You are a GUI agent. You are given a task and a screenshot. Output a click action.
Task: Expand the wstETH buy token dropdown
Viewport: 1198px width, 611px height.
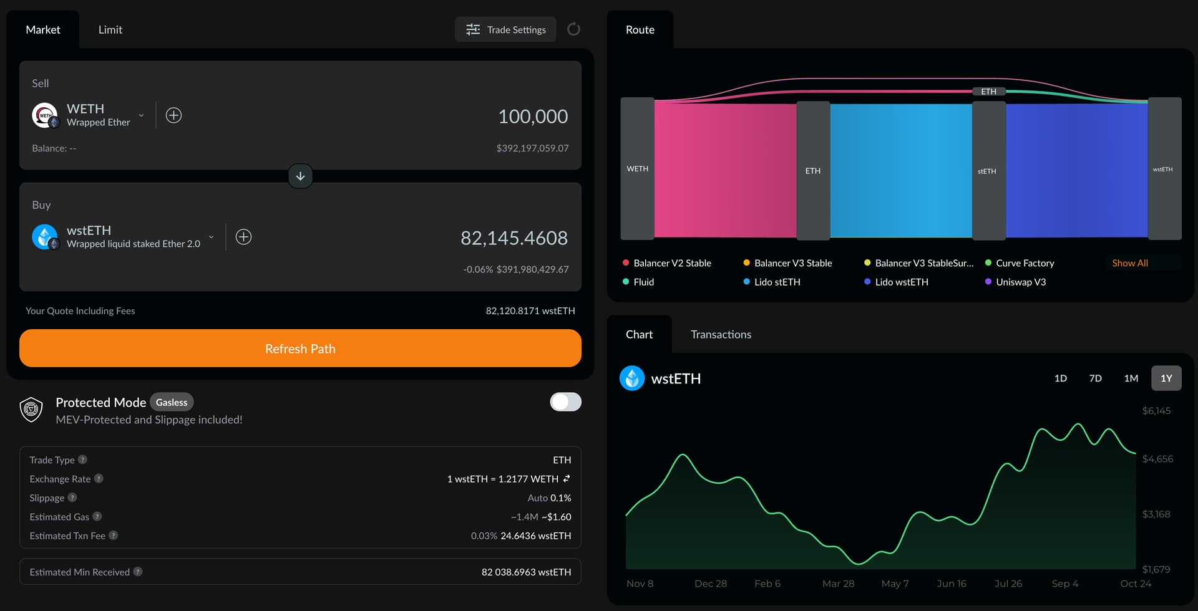pyautogui.click(x=212, y=237)
